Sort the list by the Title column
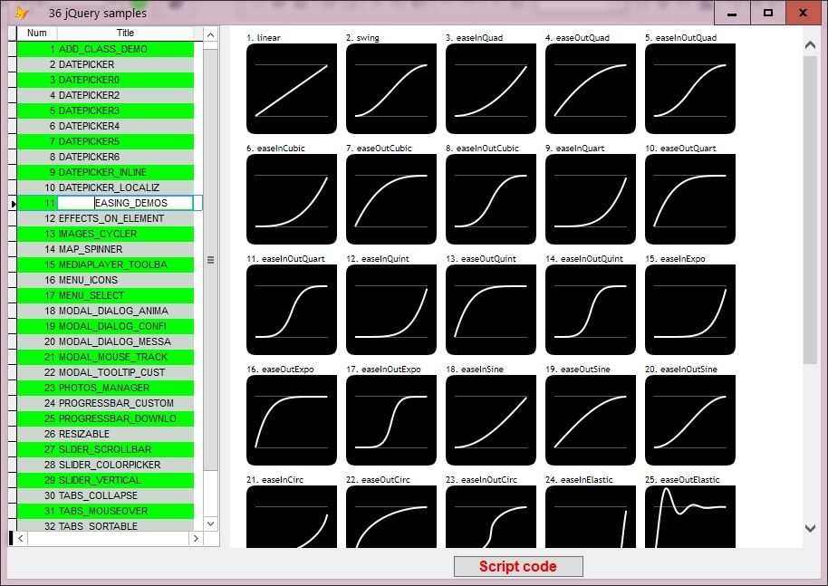The image size is (828, 586). pos(125,33)
